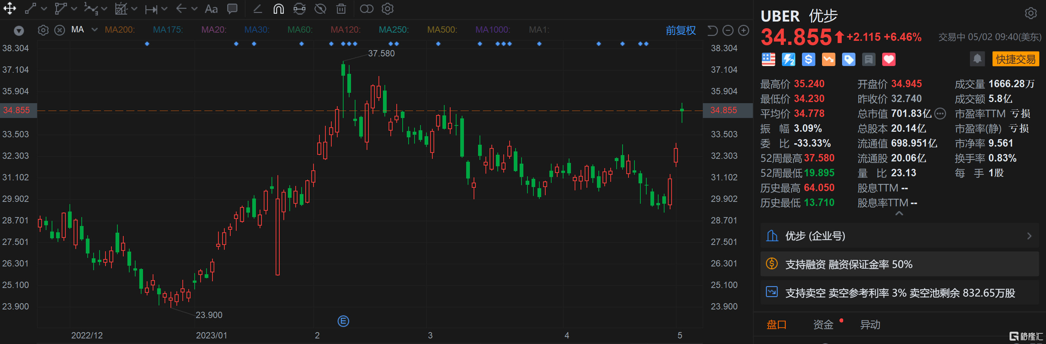Open the 支持融资 margin financing row
The image size is (1046, 344).
[899, 264]
